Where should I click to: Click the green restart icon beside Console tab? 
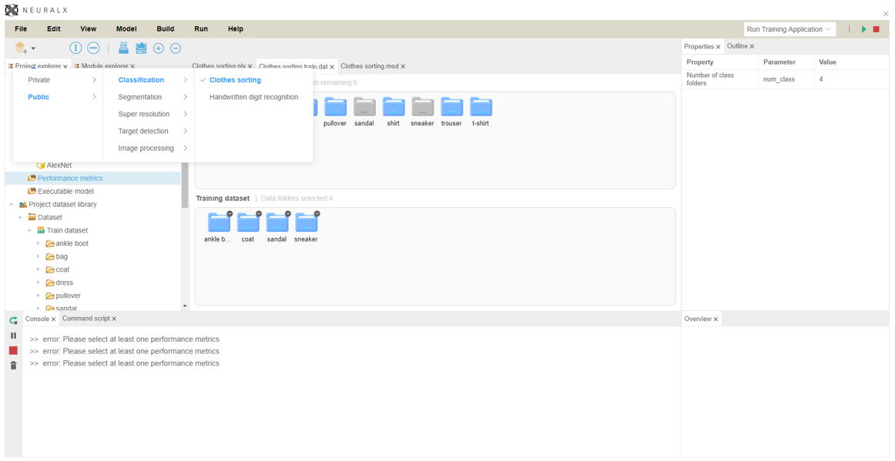pos(13,320)
